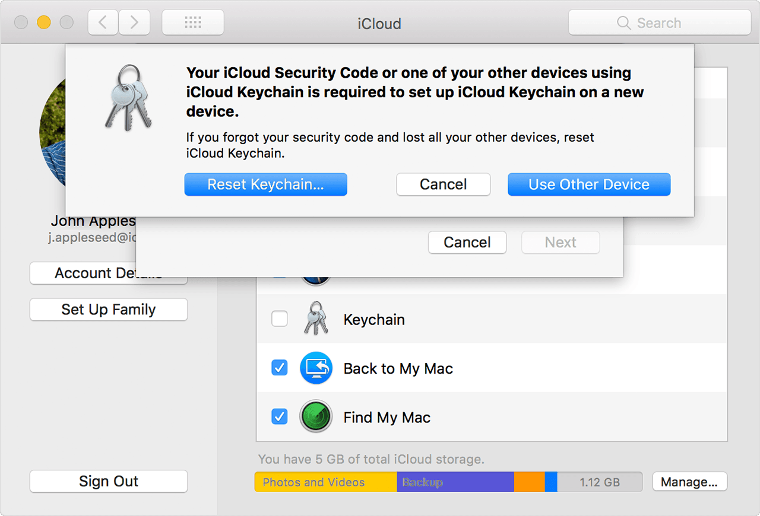The width and height of the screenshot is (760, 516).
Task: Cancel the iCloud Keychain alert dialog
Action: (x=444, y=184)
